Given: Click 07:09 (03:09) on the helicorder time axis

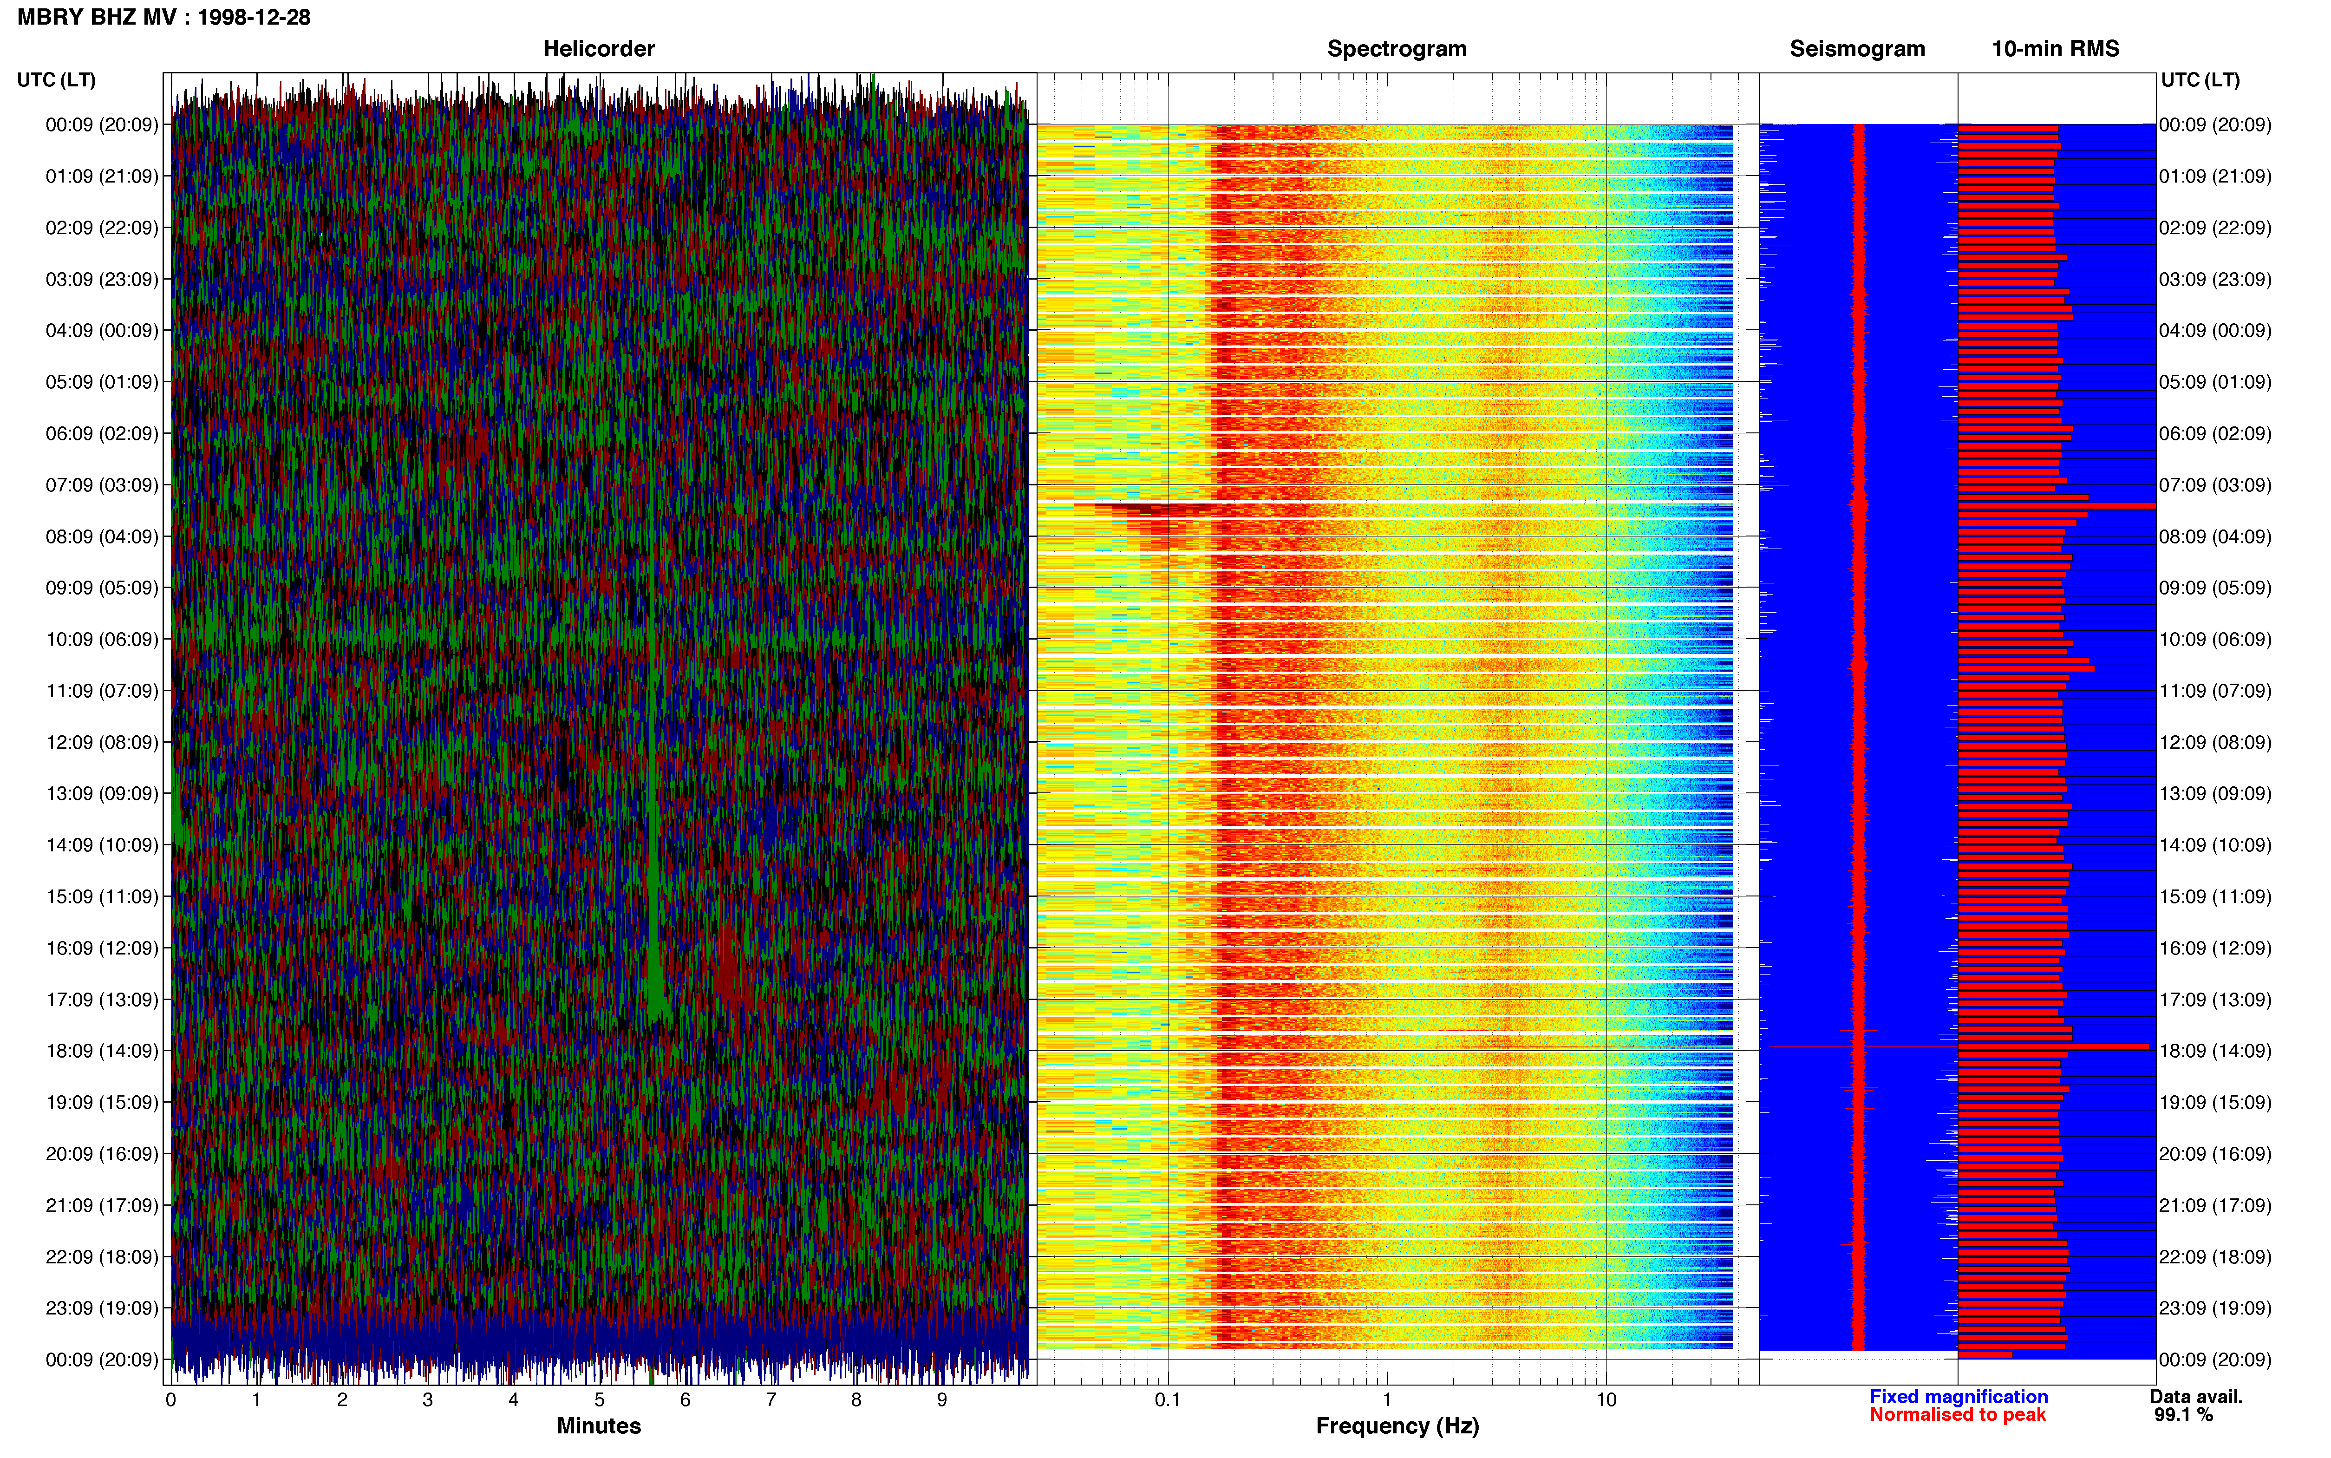Looking at the screenshot, I should [102, 485].
